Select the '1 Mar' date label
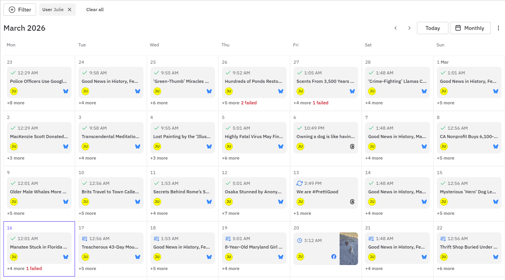This screenshot has height=280, width=505. pyautogui.click(x=443, y=62)
